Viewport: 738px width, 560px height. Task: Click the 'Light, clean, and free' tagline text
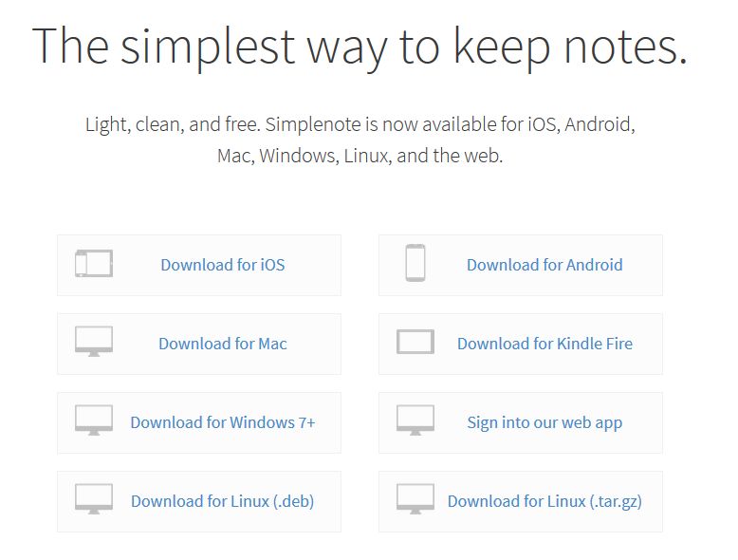click(173, 124)
